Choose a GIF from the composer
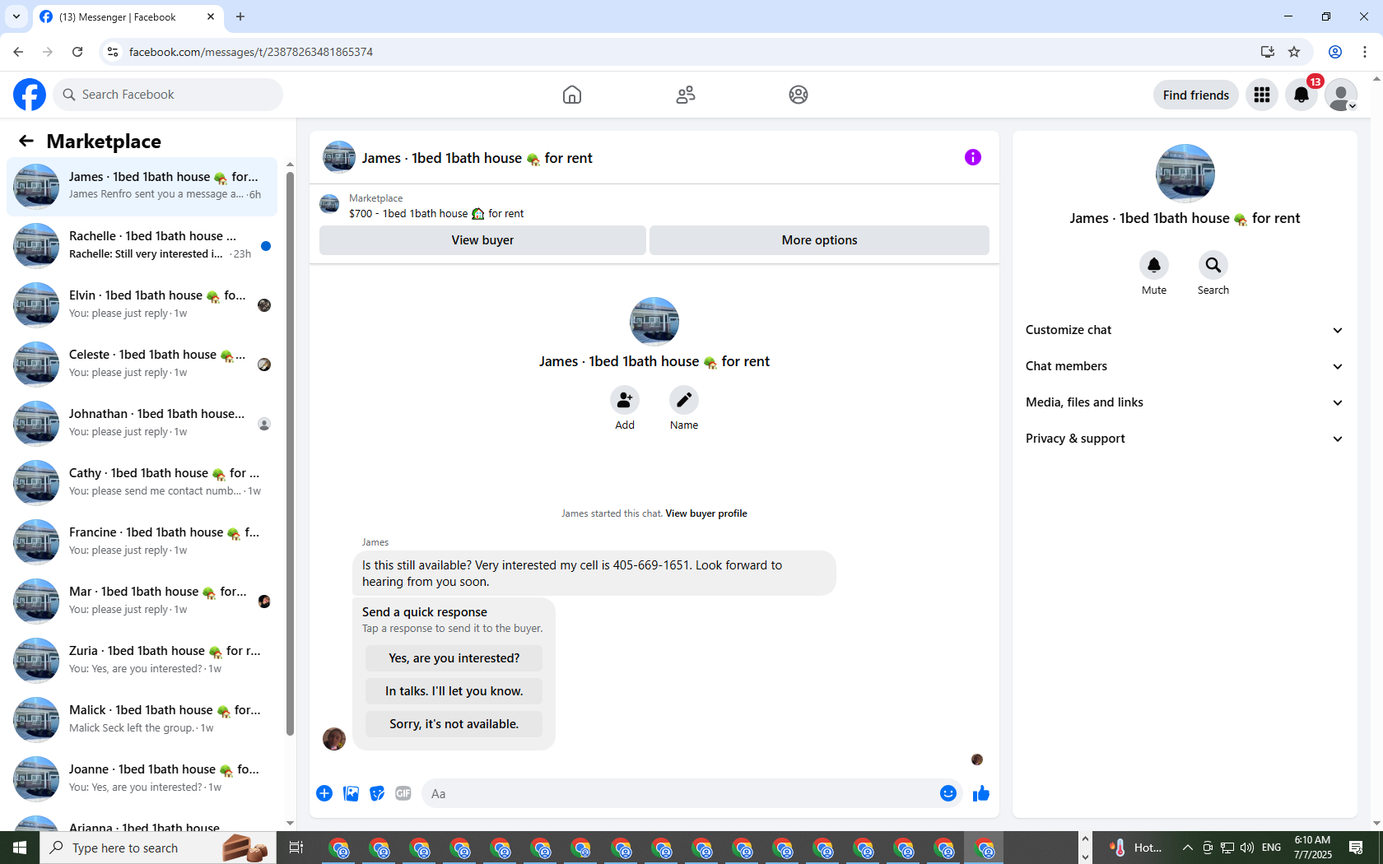The image size is (1383, 864). [403, 793]
